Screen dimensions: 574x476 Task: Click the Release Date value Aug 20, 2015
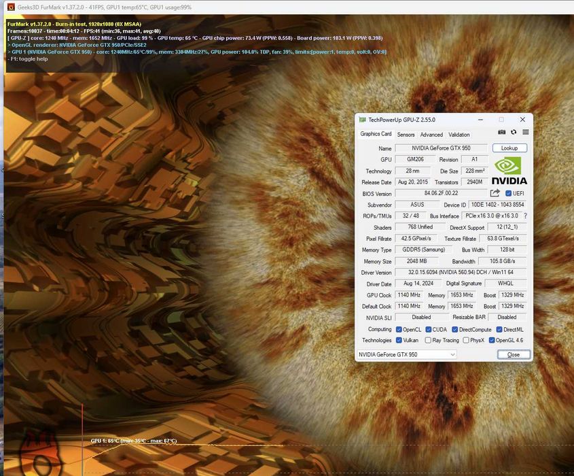(x=413, y=182)
